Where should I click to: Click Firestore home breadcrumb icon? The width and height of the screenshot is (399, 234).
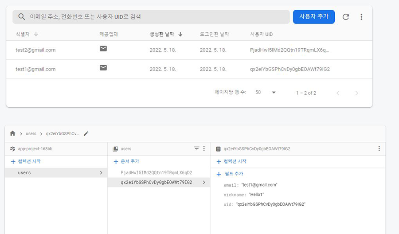[12, 133]
